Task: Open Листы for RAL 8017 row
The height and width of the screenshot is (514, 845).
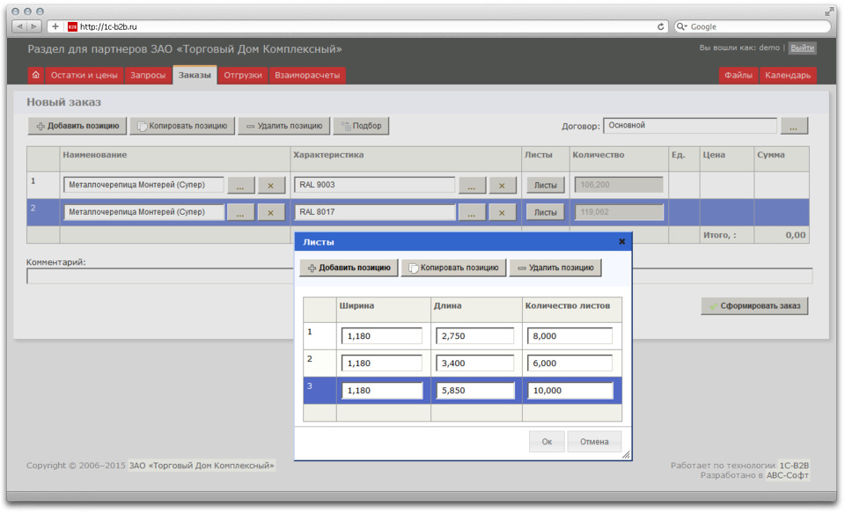Action: 546,212
